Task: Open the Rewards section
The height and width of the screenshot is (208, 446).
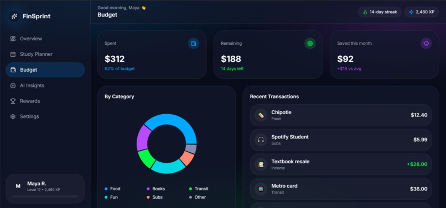Action: pos(45,101)
